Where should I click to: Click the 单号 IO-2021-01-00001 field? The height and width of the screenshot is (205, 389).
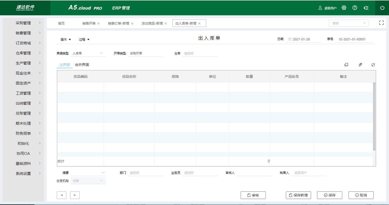354,39
